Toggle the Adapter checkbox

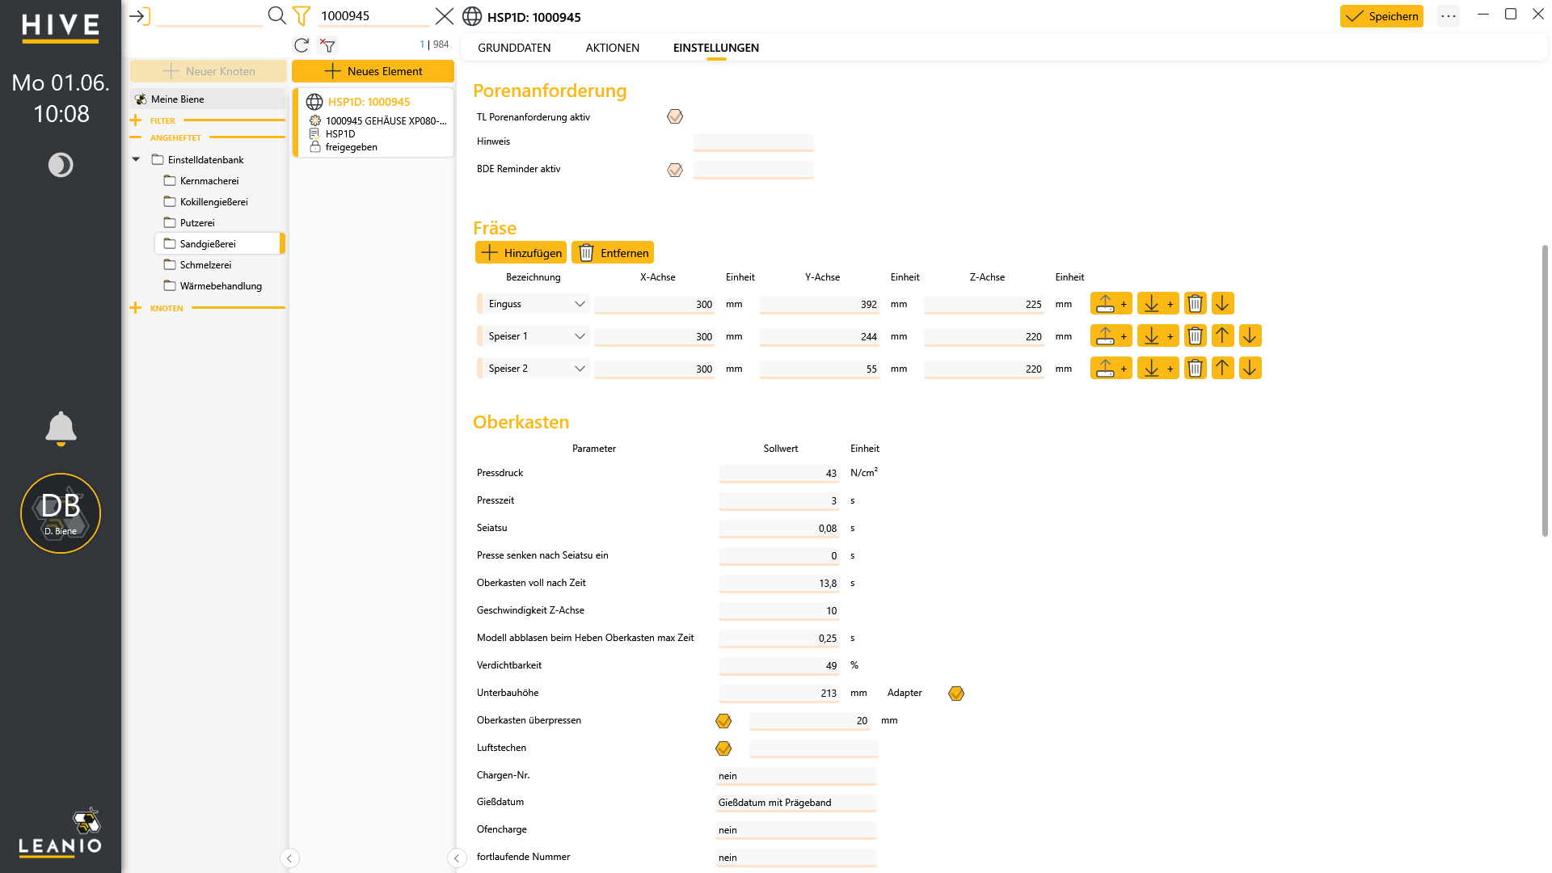tap(956, 694)
